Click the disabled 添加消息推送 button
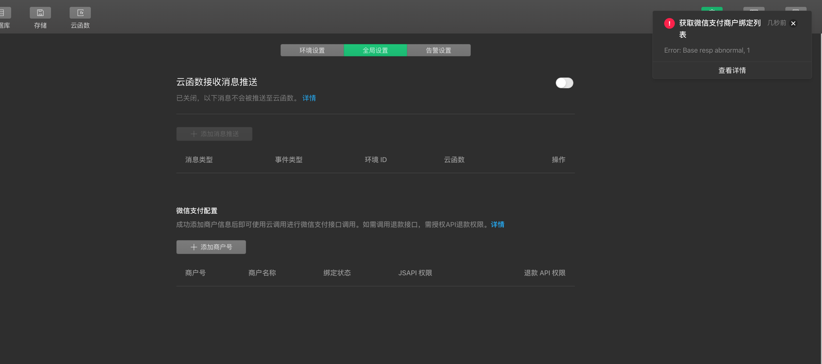This screenshot has height=364, width=822. 214,134
